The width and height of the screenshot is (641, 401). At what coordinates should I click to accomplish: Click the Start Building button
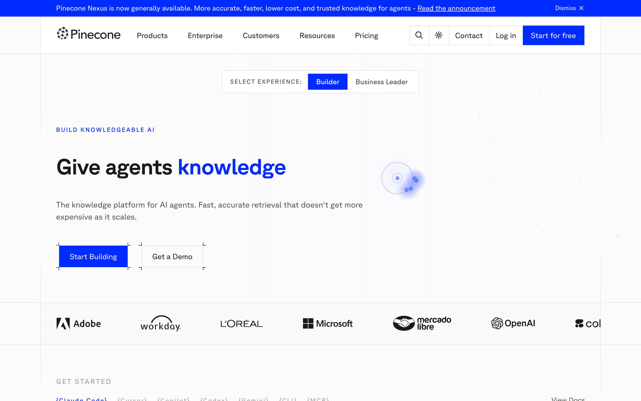point(93,256)
